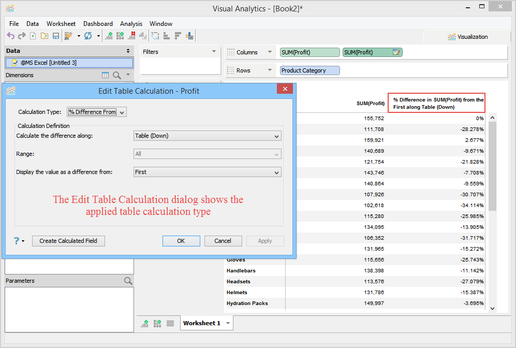
Task: Click the table calculation icon on second SUM(Profit) pill
Action: point(396,52)
